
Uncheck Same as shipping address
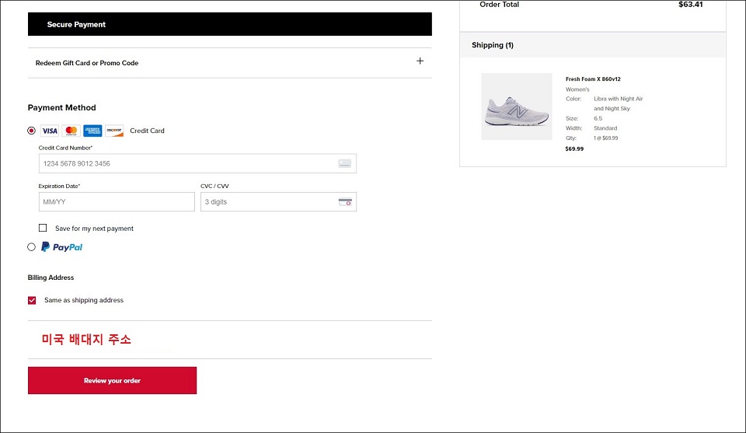coord(32,300)
